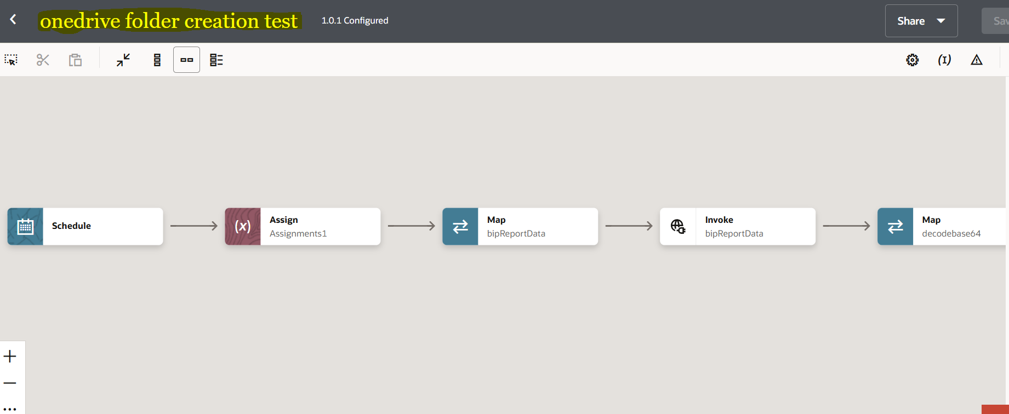Go back using the left chevron arrow
Image resolution: width=1009 pixels, height=414 pixels.
tap(13, 20)
